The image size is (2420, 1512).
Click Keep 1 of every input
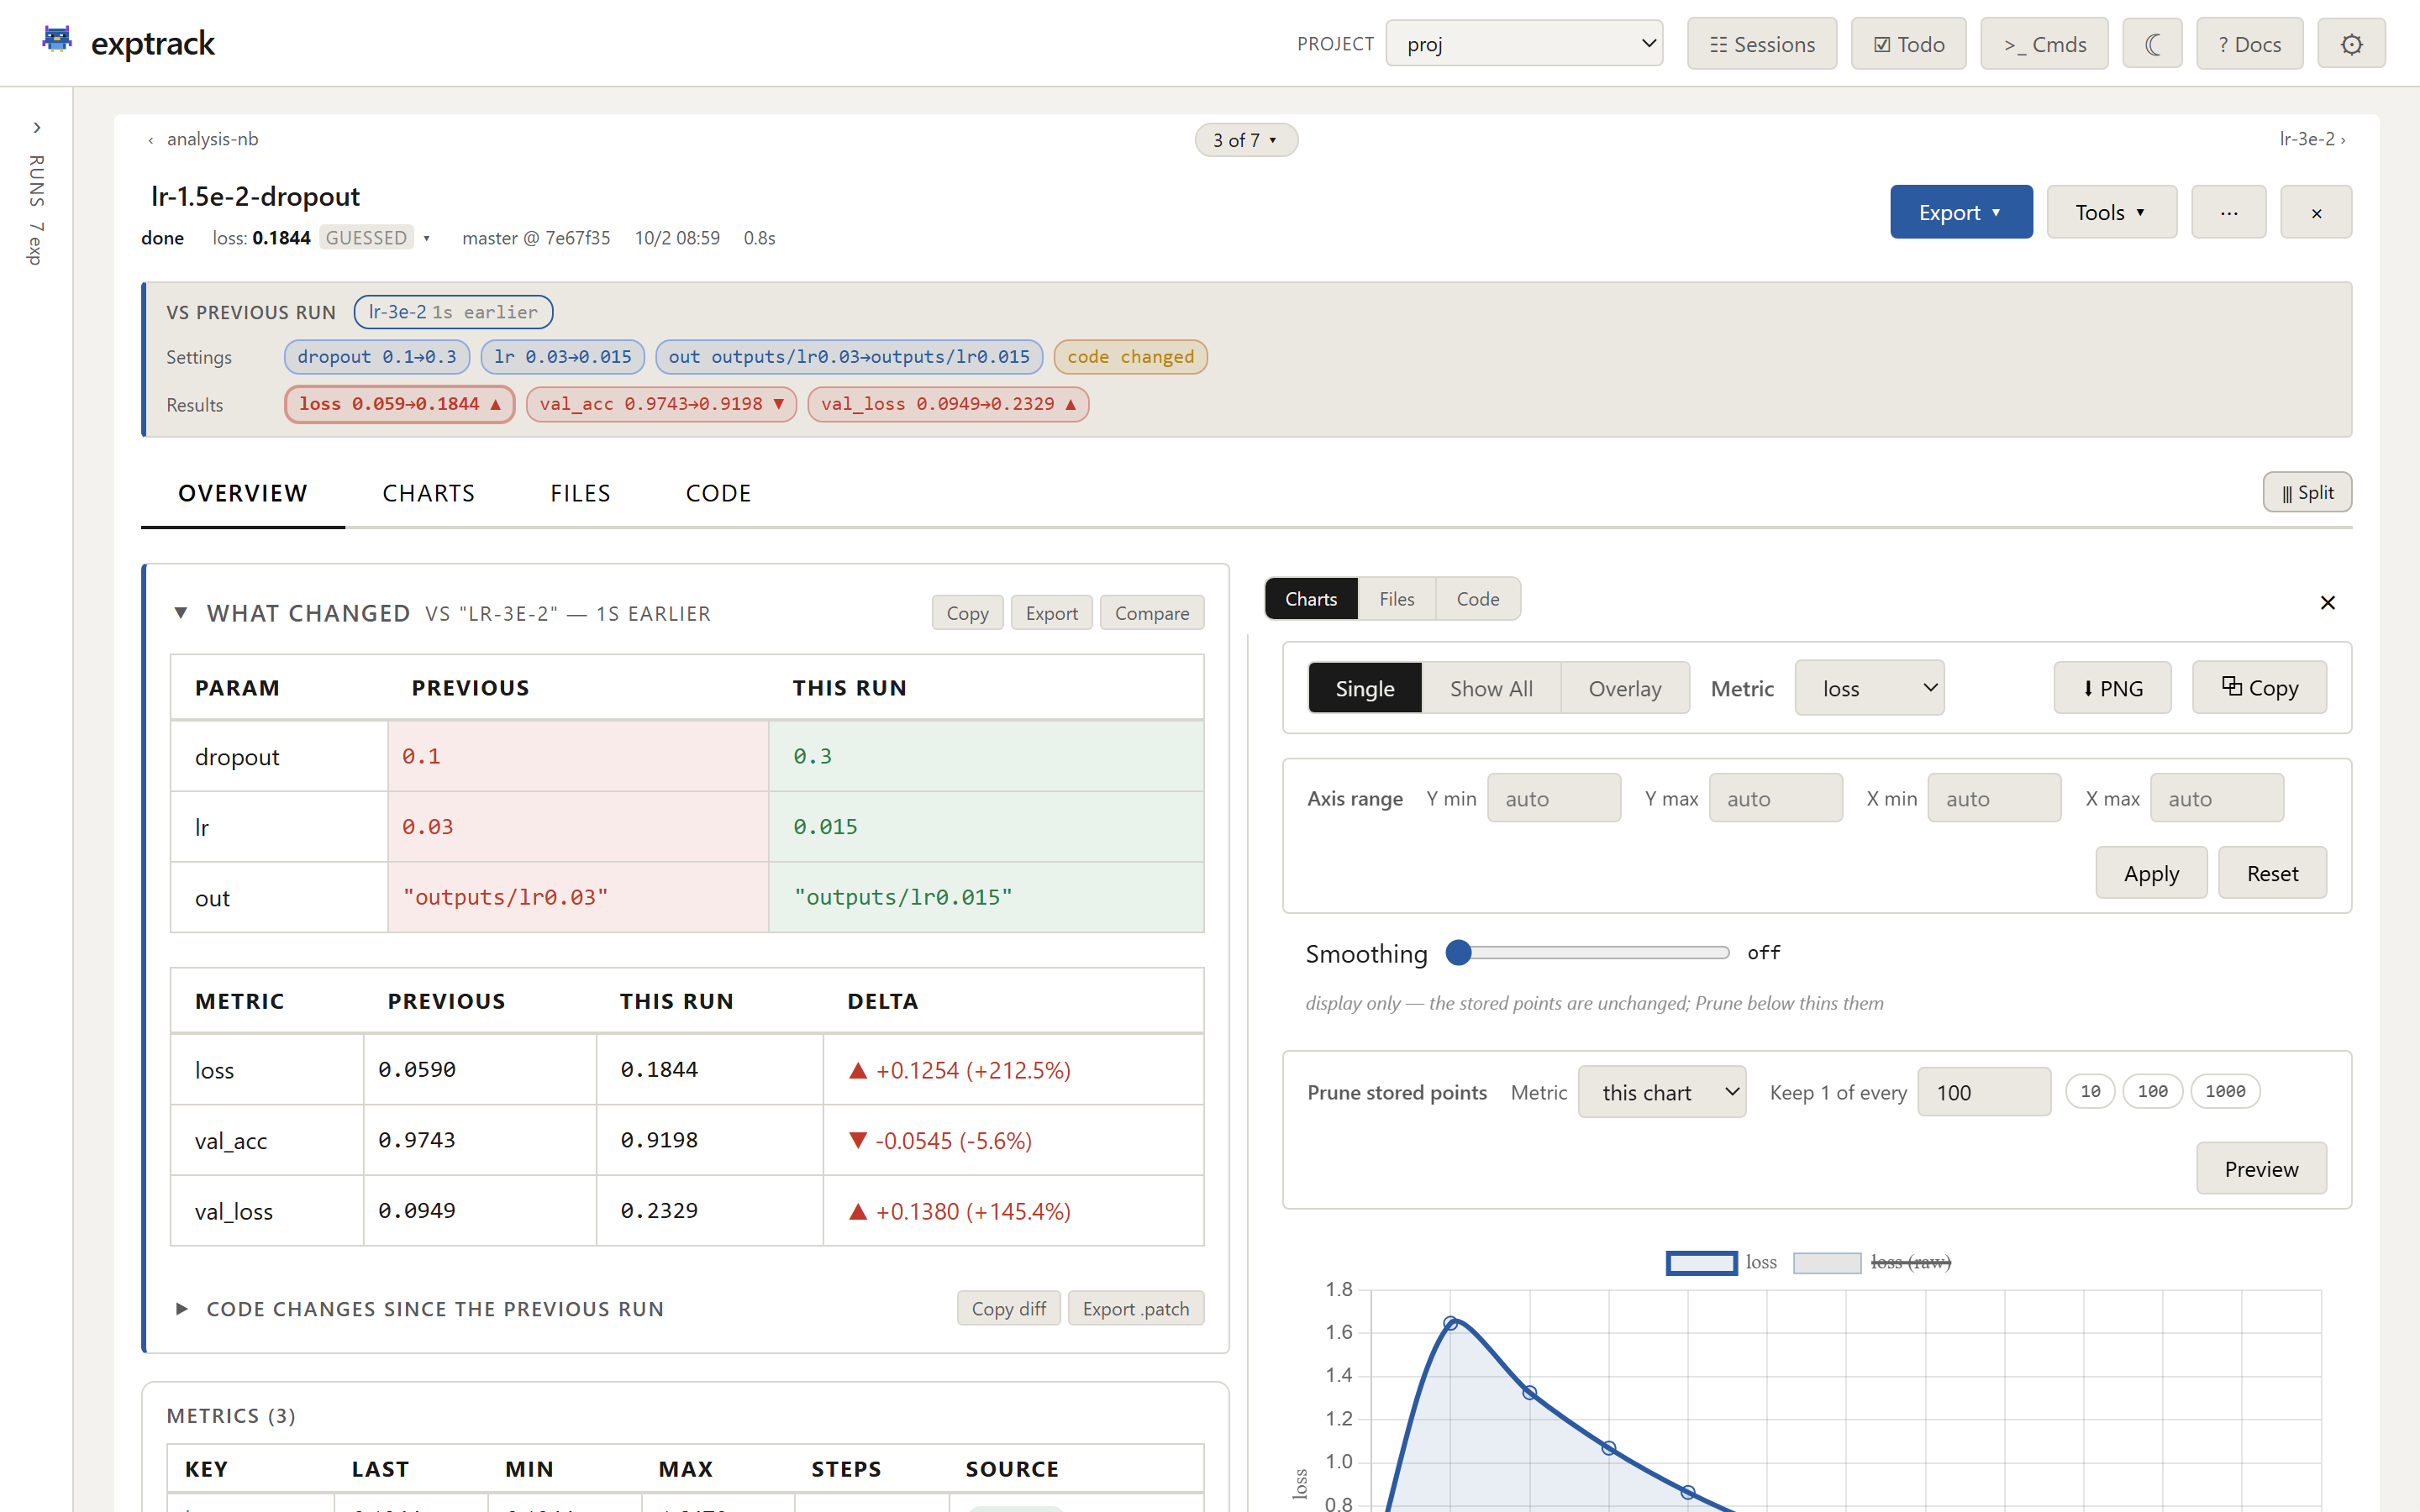point(1984,1092)
